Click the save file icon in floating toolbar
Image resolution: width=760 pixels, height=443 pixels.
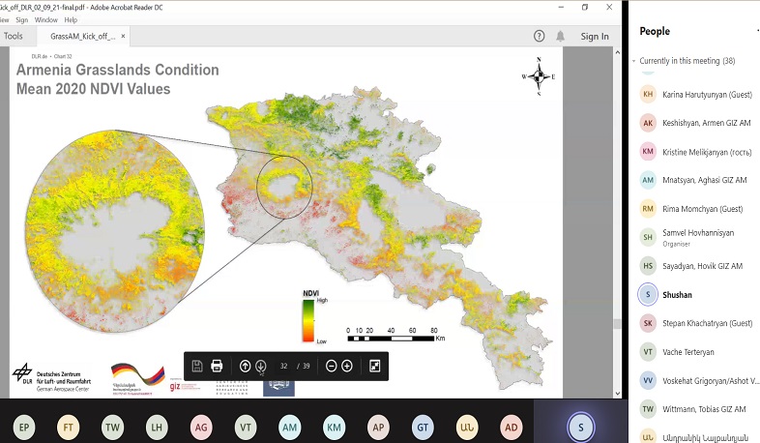[x=197, y=366]
